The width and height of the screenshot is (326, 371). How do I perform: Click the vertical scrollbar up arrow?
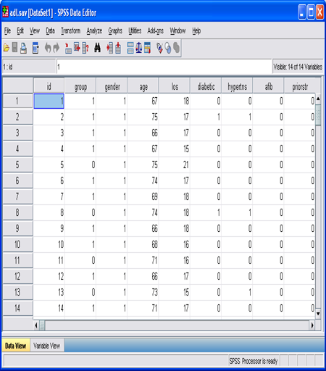pyautogui.click(x=318, y=99)
